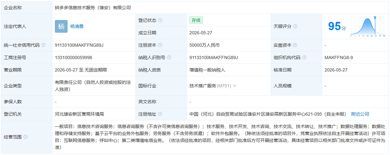Click help icon beside 组织机构代码
The image size is (390, 155).
pyautogui.click(x=304, y=57)
